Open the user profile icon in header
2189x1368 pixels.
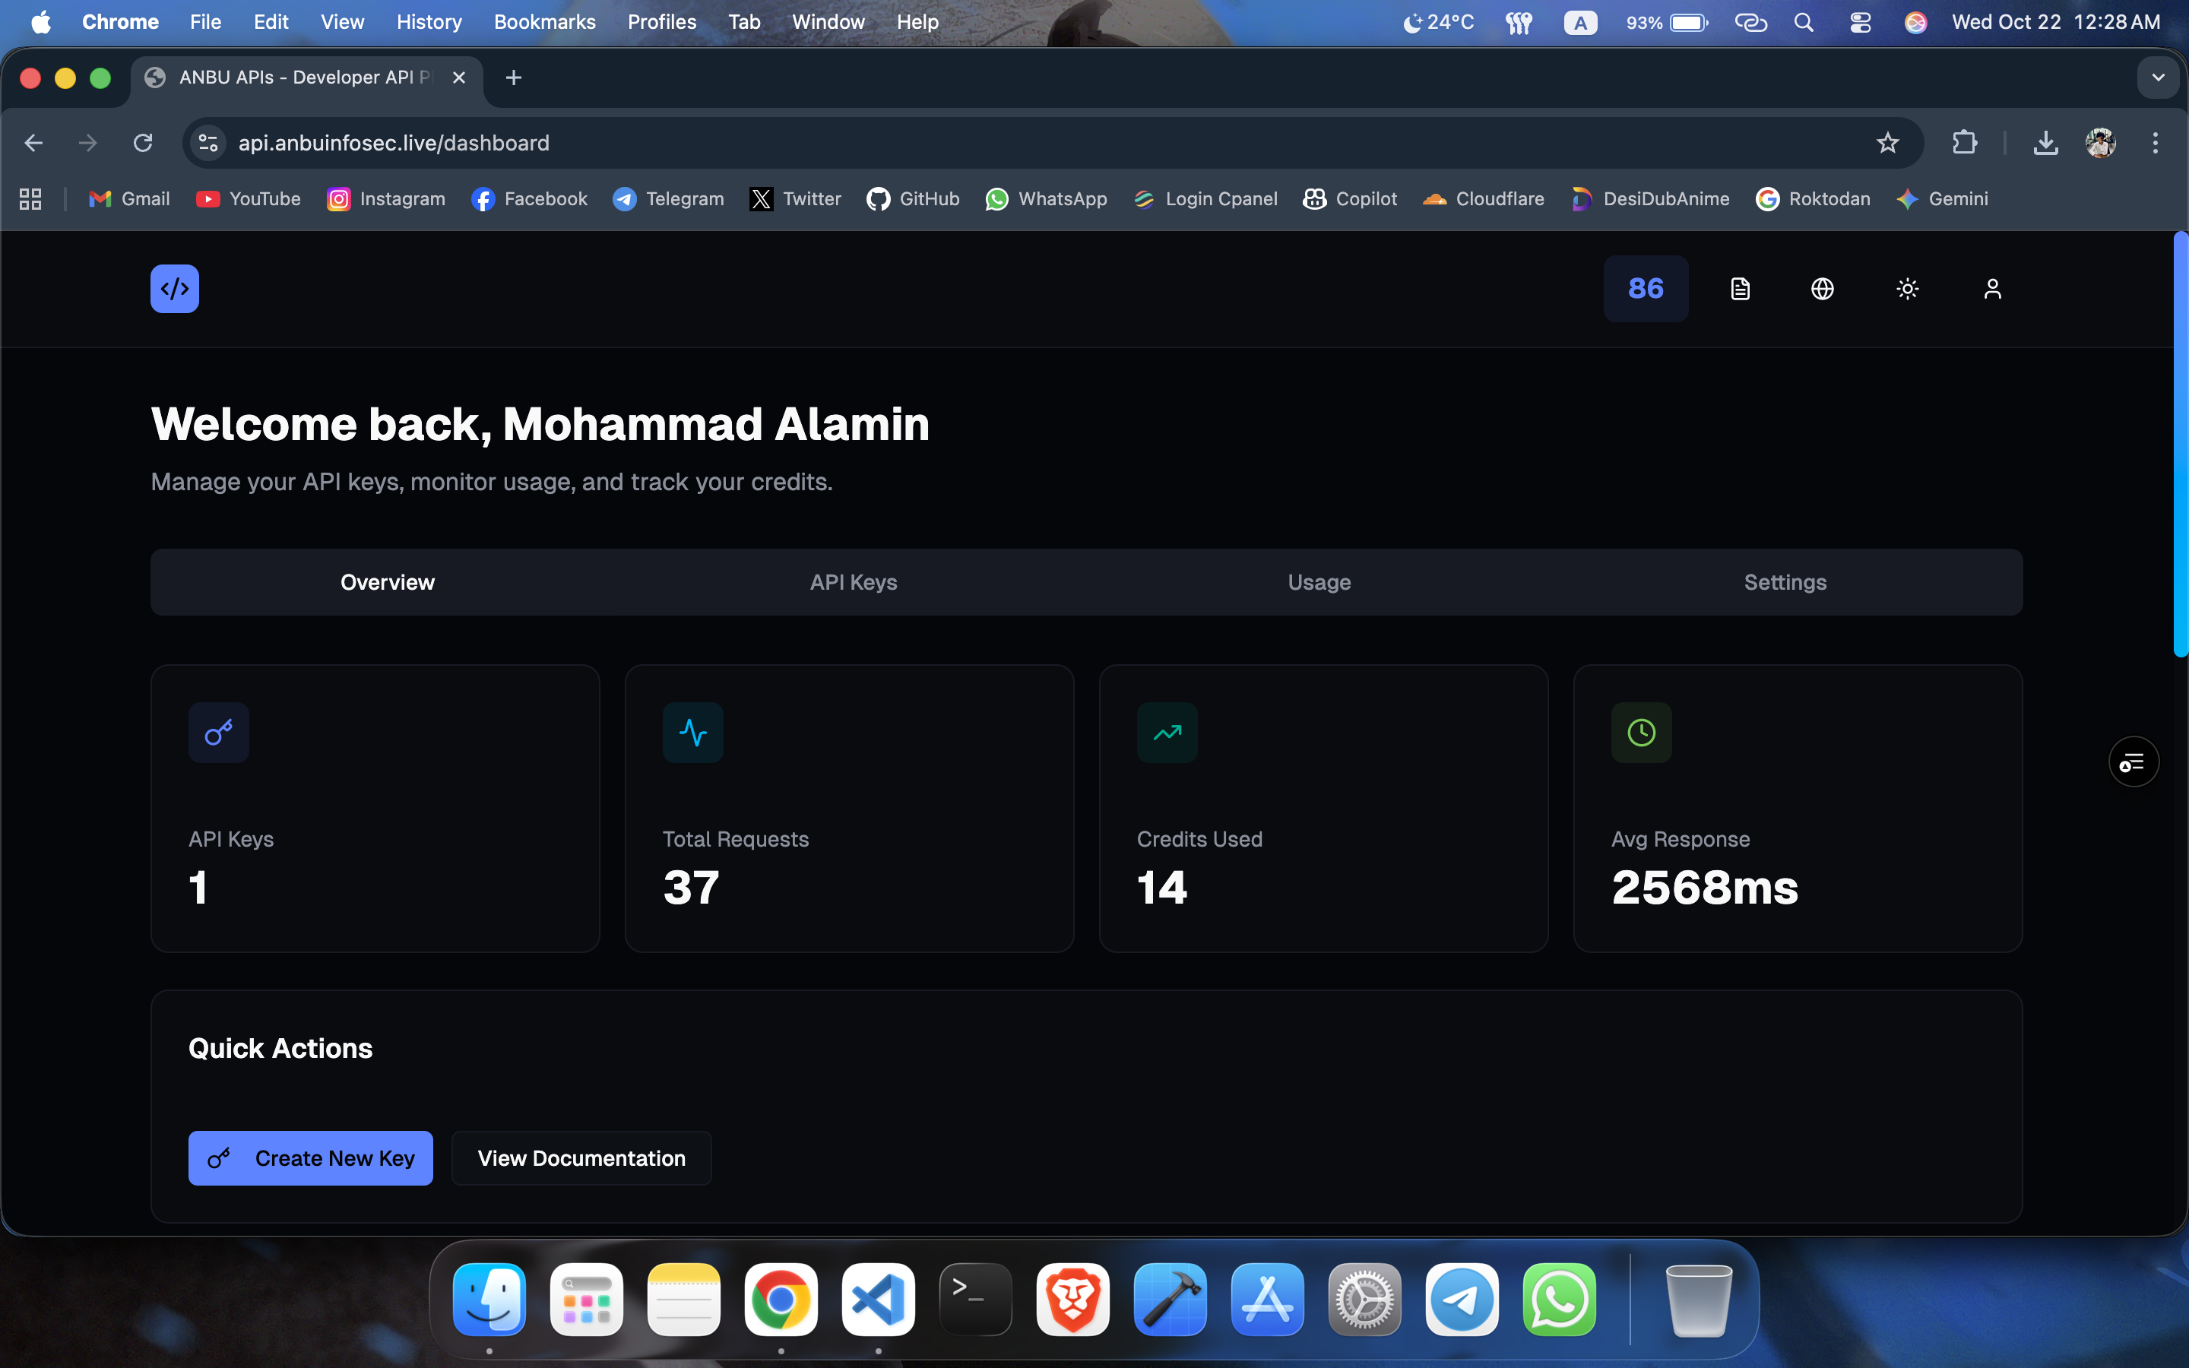pyautogui.click(x=1993, y=289)
